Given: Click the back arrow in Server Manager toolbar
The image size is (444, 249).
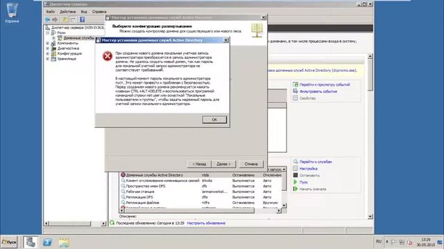Looking at the screenshot, I should click(47, 19).
